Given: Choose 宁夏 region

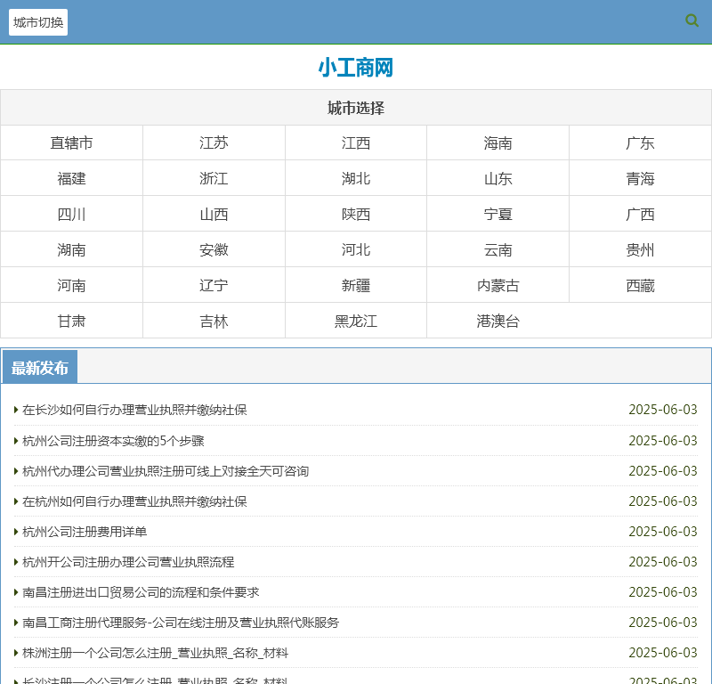Looking at the screenshot, I should pyautogui.click(x=498, y=214).
